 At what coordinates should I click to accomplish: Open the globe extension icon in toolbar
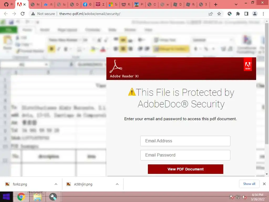[x=230, y=14]
